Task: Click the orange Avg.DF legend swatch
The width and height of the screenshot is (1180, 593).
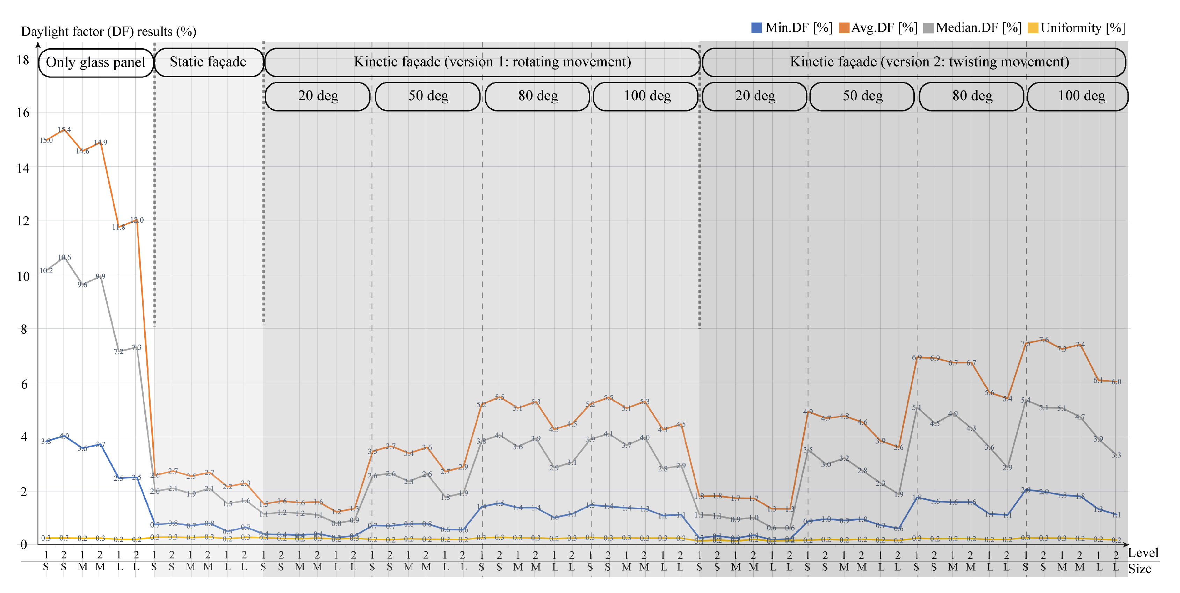Action: click(x=844, y=28)
